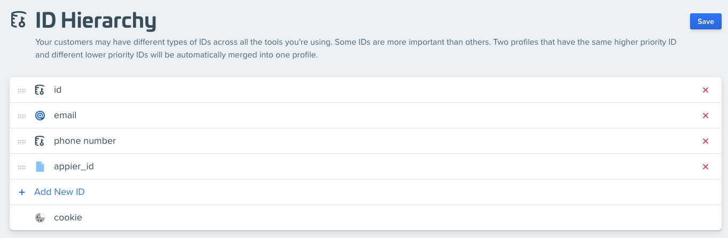This screenshot has width=728, height=238.
Task: Click the cookie icon
Action: (x=40, y=217)
